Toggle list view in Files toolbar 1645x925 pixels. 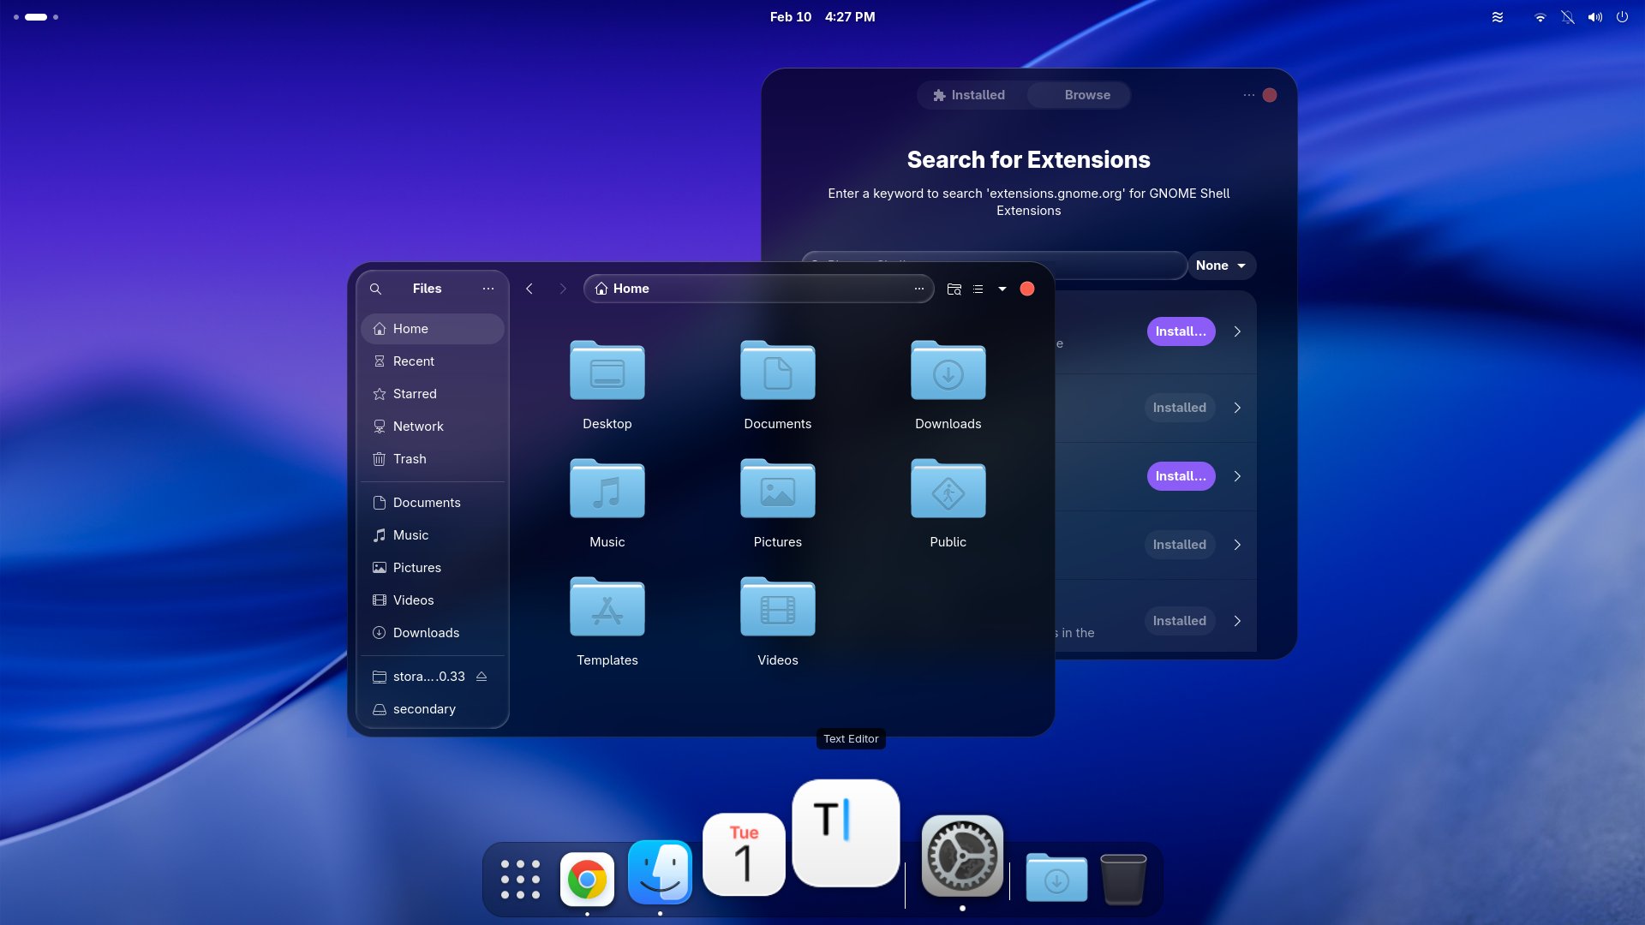pos(978,289)
